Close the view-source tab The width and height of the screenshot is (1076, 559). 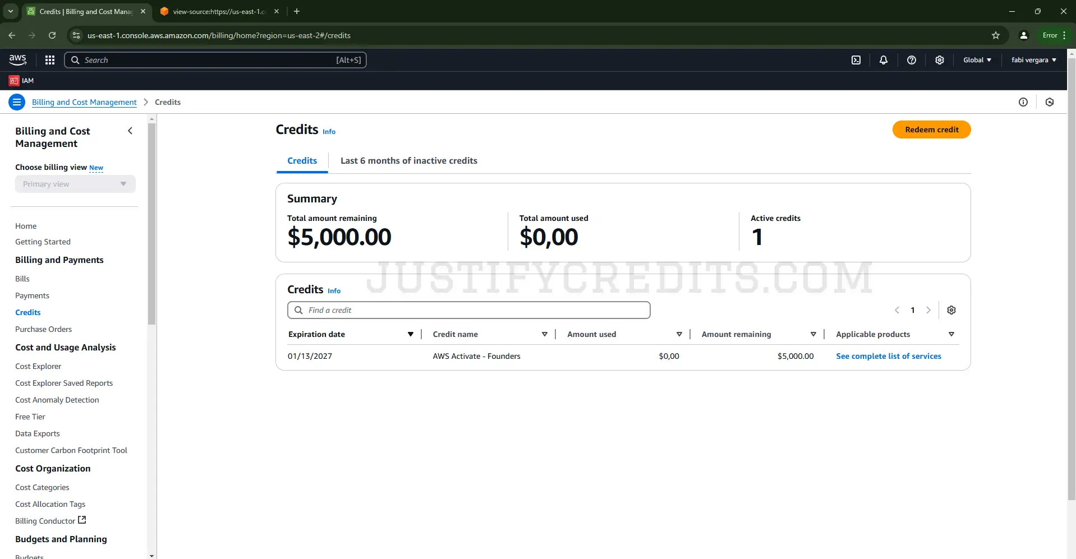click(277, 11)
